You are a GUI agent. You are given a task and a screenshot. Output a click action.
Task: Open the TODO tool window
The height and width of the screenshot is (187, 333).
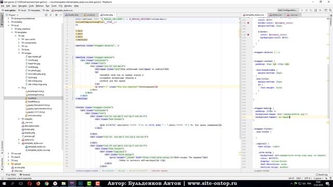(11, 175)
